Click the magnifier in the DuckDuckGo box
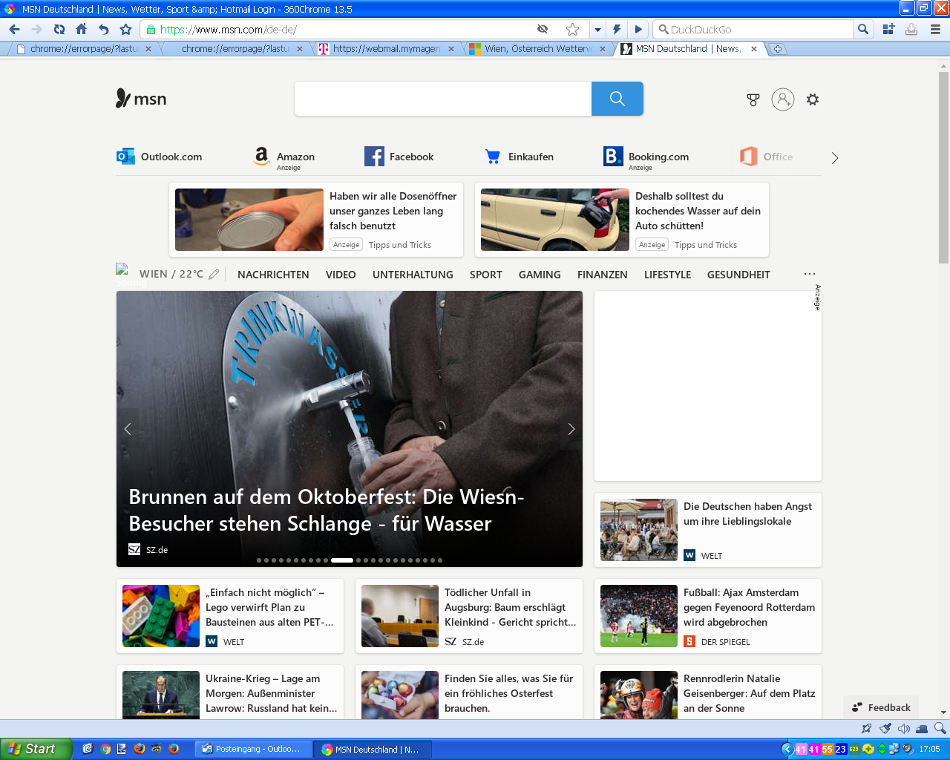 [862, 30]
